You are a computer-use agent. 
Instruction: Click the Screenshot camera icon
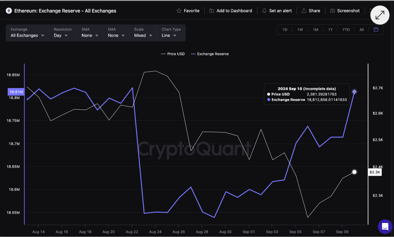pos(332,11)
